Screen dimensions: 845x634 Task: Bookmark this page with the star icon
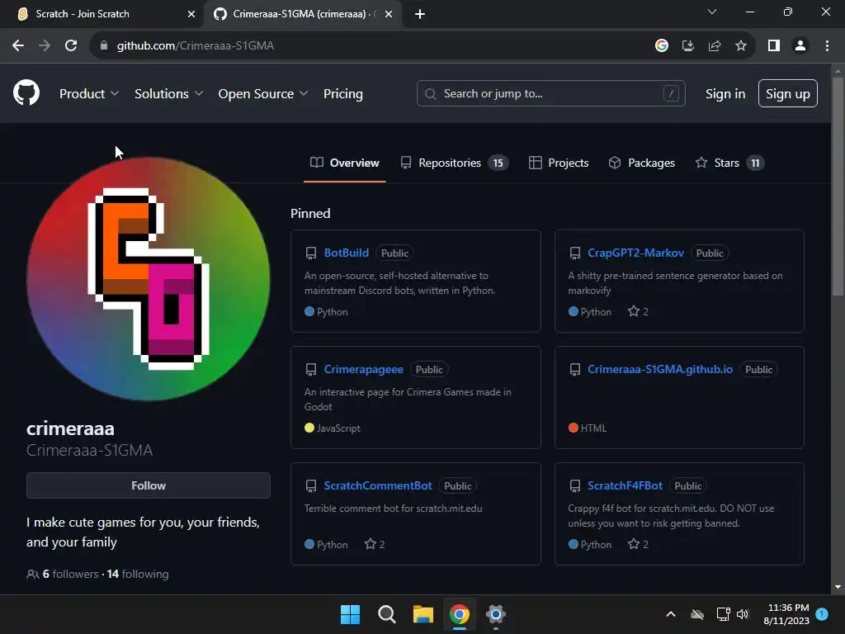pyautogui.click(x=741, y=45)
